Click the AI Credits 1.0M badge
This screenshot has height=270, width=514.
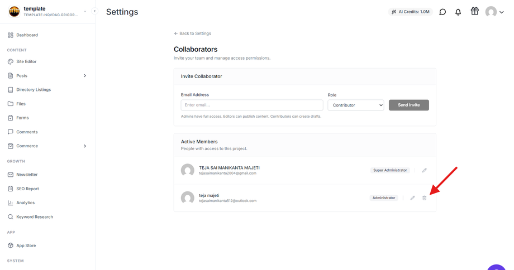coord(411,12)
